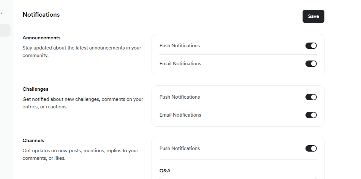
Task: Click the Channels section heading
Action: click(x=33, y=141)
